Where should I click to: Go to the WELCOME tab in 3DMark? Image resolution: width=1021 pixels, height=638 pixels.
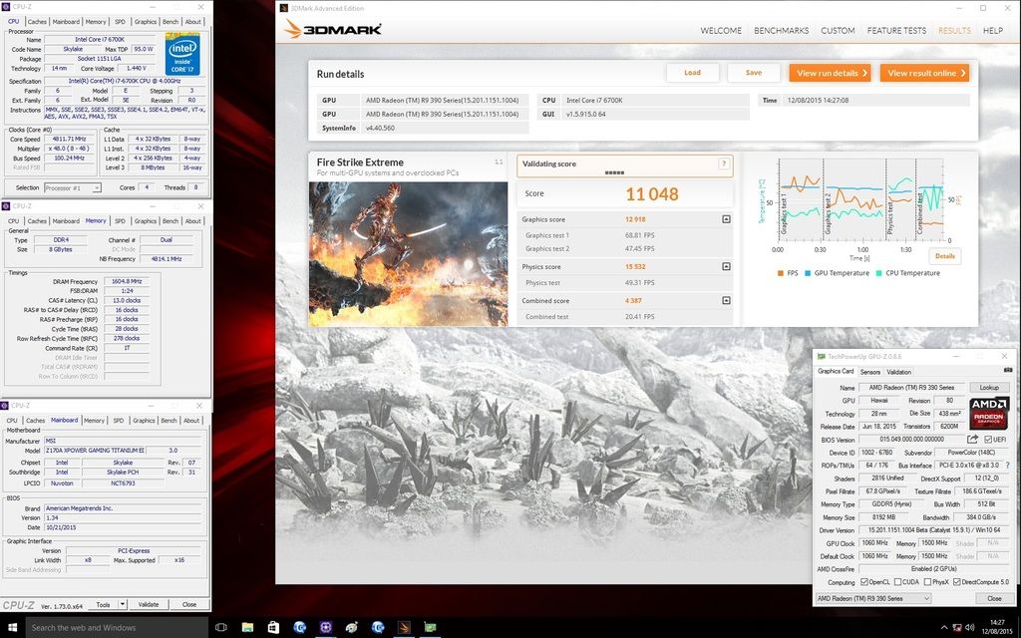click(721, 31)
